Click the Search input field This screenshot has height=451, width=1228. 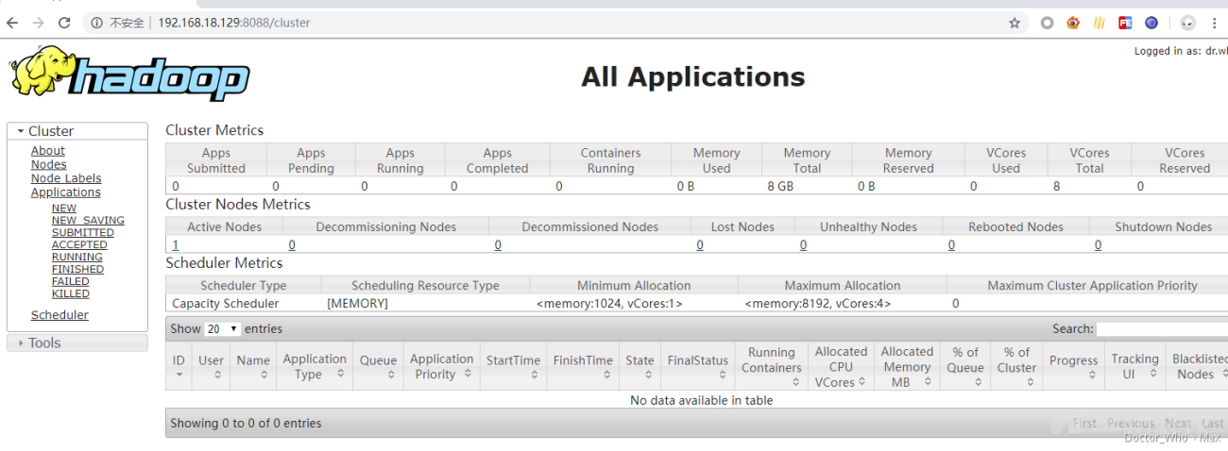(x=1162, y=329)
